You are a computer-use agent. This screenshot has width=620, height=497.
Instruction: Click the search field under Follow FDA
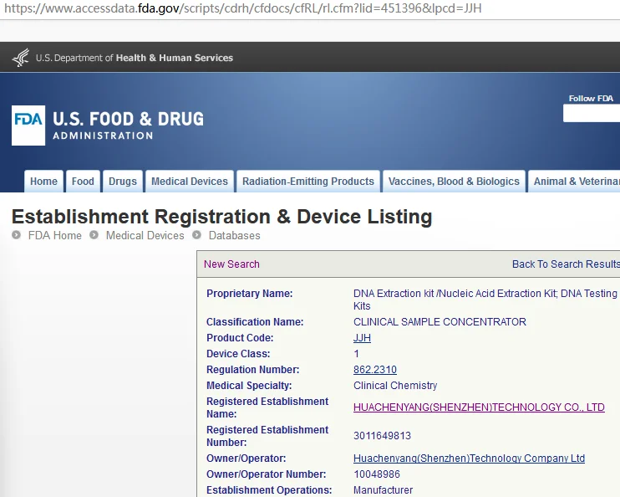click(x=592, y=113)
